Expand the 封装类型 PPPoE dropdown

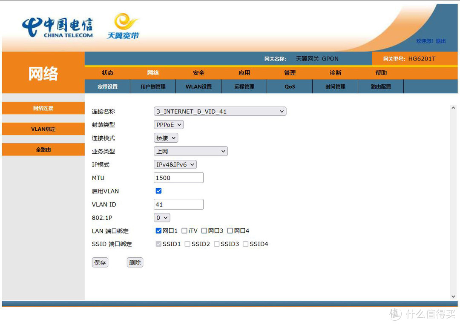[x=169, y=125]
